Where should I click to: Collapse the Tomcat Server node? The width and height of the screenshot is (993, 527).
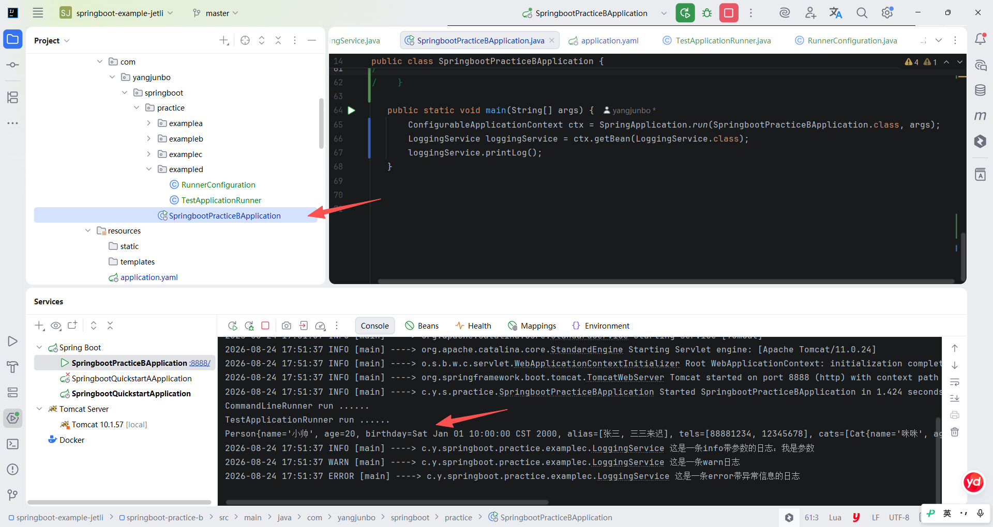coord(39,409)
